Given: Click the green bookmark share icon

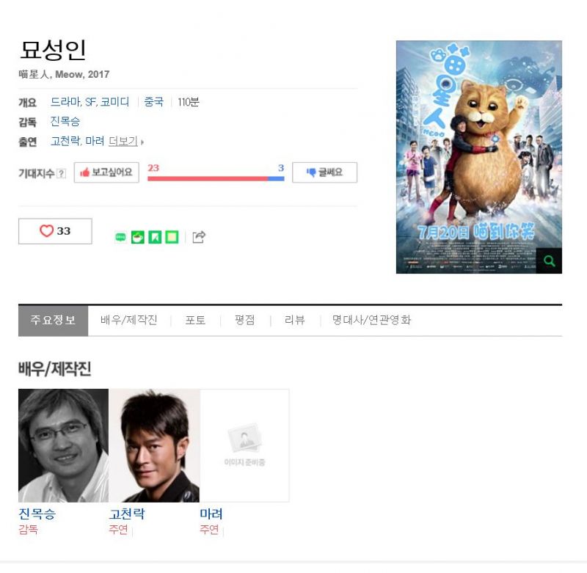Looking at the screenshot, I should tap(155, 237).
